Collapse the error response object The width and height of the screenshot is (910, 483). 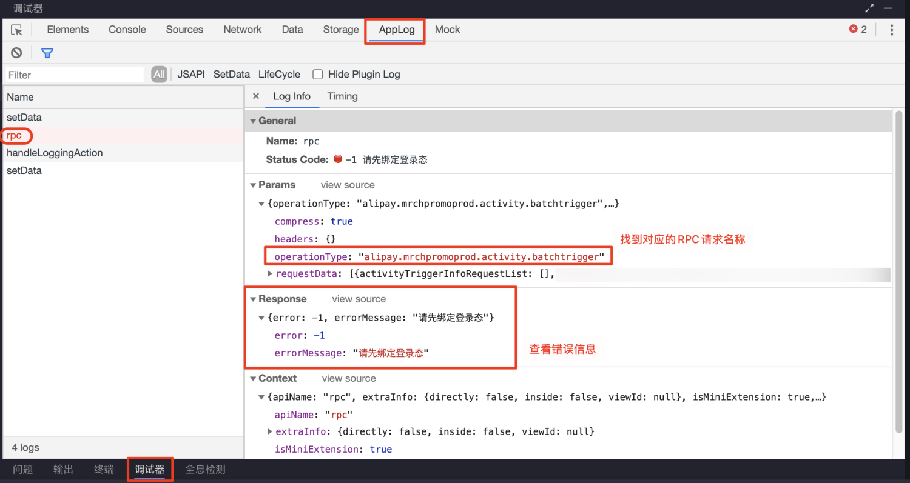(x=262, y=318)
